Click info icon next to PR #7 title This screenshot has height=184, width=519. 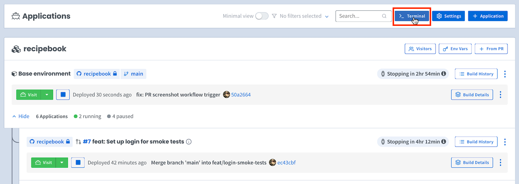coord(189,142)
